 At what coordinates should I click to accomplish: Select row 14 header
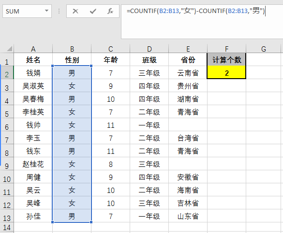click(7, 227)
